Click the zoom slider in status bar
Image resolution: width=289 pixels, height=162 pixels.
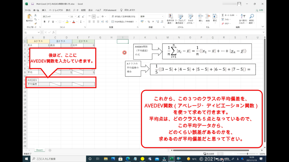coord(248,154)
